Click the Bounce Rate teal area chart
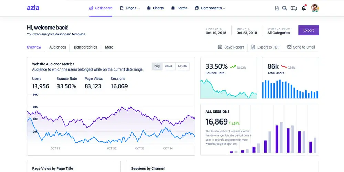Image resolution: width=344 pixels, height=172 pixels. 228,89
